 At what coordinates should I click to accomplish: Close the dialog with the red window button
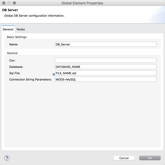[x=4, y=3]
